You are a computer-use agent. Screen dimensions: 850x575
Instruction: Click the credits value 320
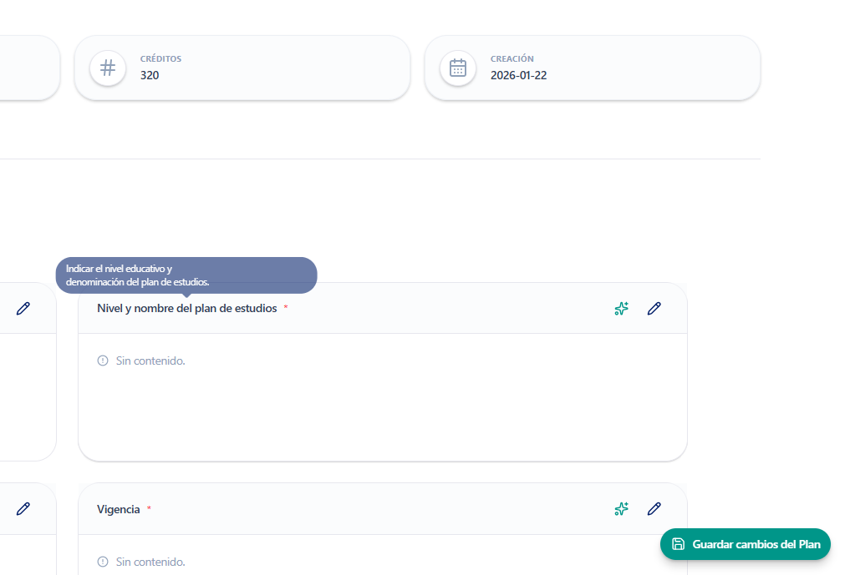[150, 75]
